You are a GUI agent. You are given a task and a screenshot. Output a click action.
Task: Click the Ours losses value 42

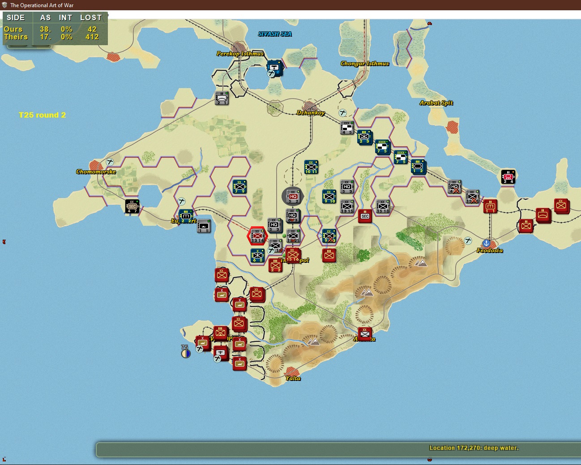pyautogui.click(x=92, y=29)
